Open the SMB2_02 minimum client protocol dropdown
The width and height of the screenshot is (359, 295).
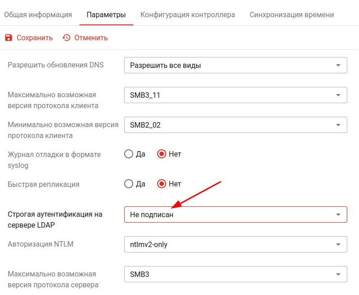(x=235, y=125)
